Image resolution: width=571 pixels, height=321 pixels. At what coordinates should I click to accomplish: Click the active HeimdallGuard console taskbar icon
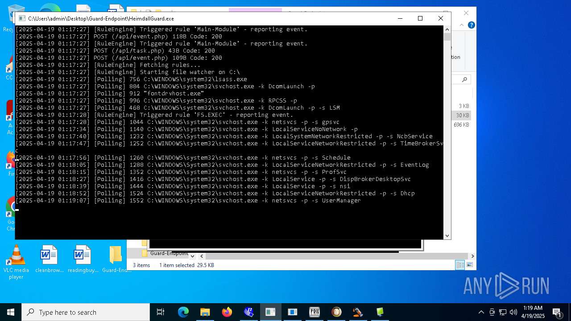point(270,312)
